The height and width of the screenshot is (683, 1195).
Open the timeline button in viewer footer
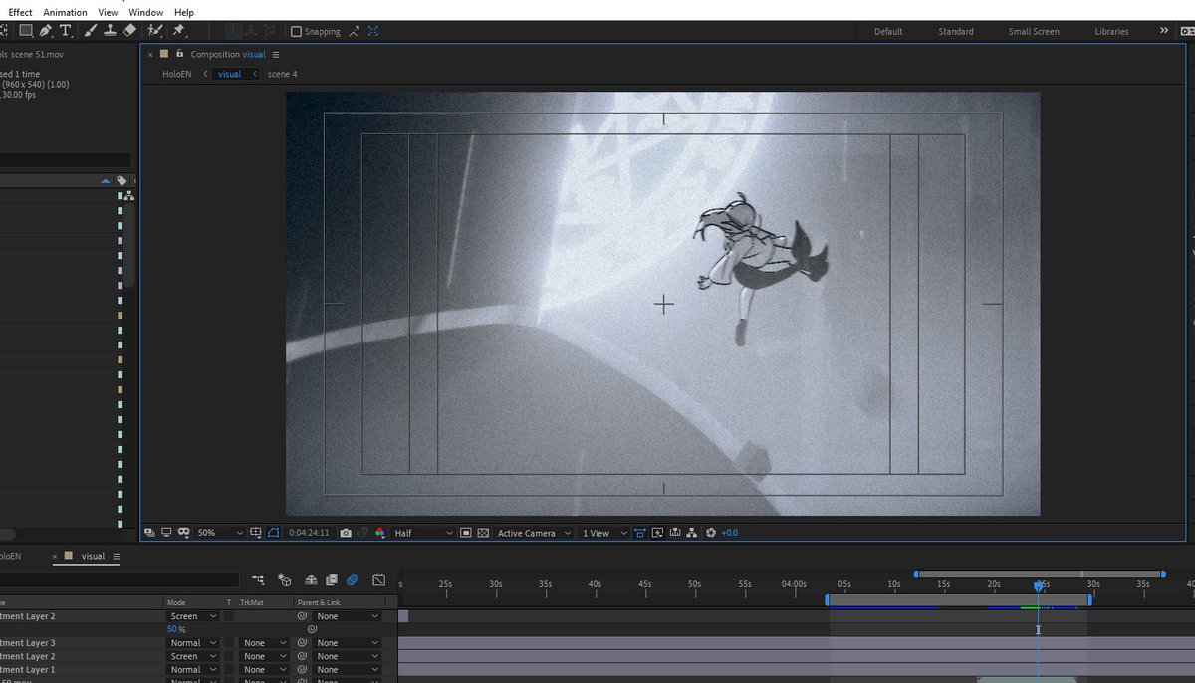pos(674,533)
